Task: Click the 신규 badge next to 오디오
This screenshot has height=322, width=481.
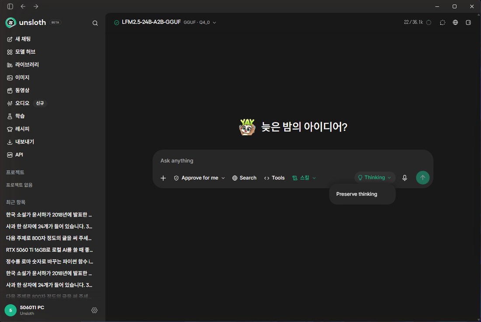Action: point(40,103)
